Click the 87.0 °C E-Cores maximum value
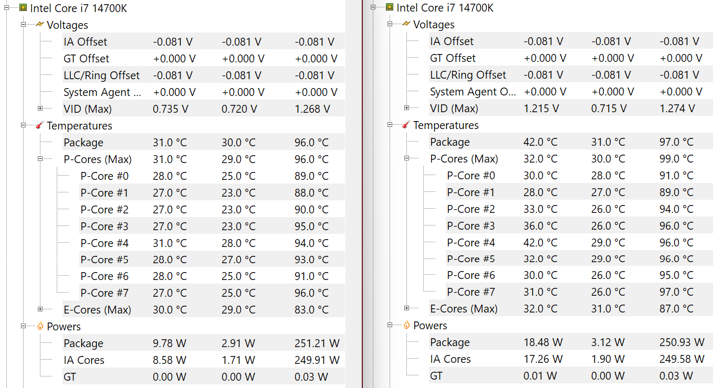 point(676,309)
